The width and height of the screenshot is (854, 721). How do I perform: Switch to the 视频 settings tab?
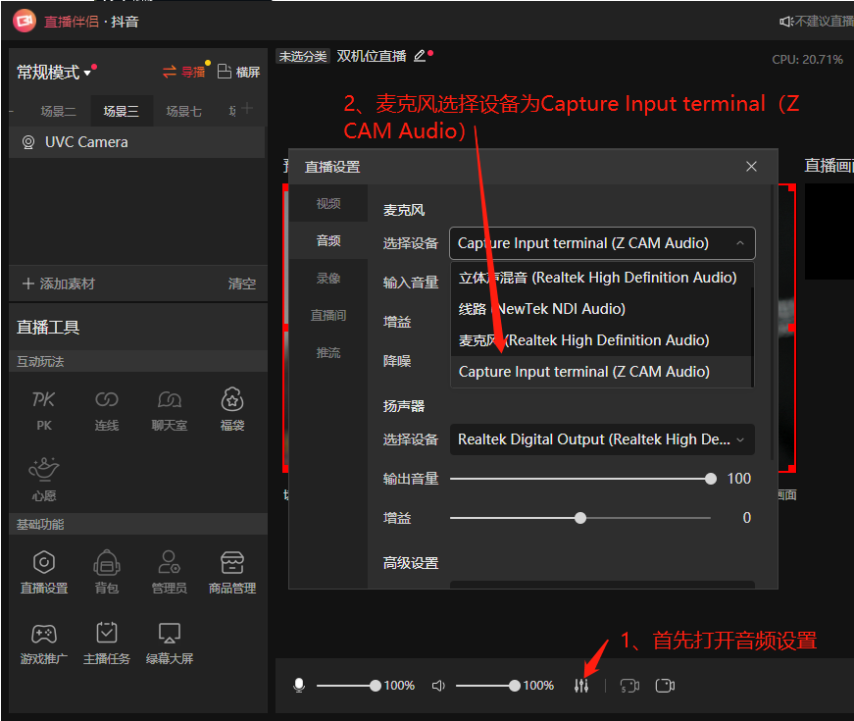328,203
